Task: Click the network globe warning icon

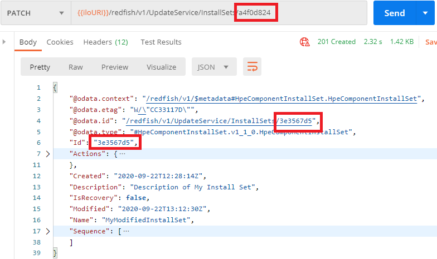Action: (x=305, y=42)
